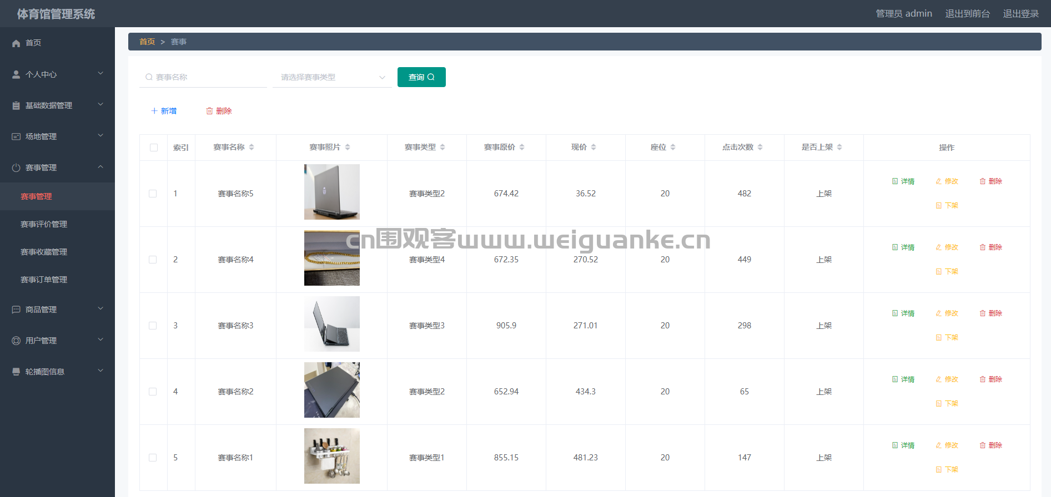Check the box for row 赛事名称3
The height and width of the screenshot is (497, 1051).
(x=153, y=326)
